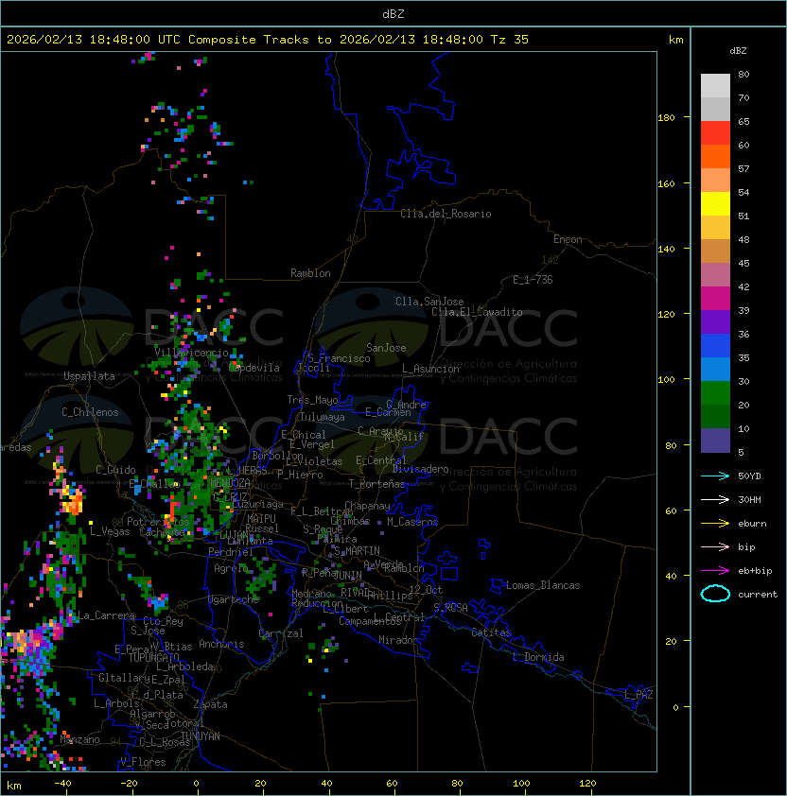The image size is (787, 796).
Task: Click the Ugarteche map label
Action: click(234, 599)
